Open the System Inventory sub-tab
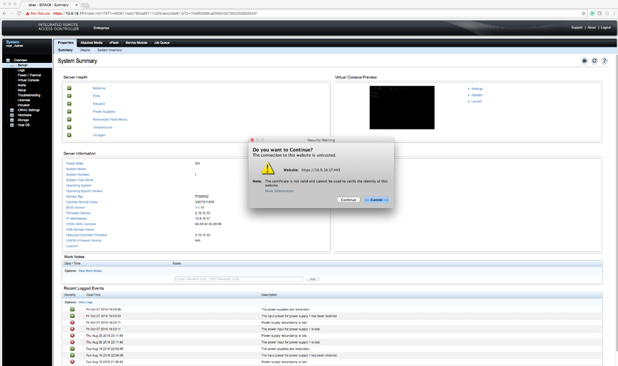 tap(109, 50)
